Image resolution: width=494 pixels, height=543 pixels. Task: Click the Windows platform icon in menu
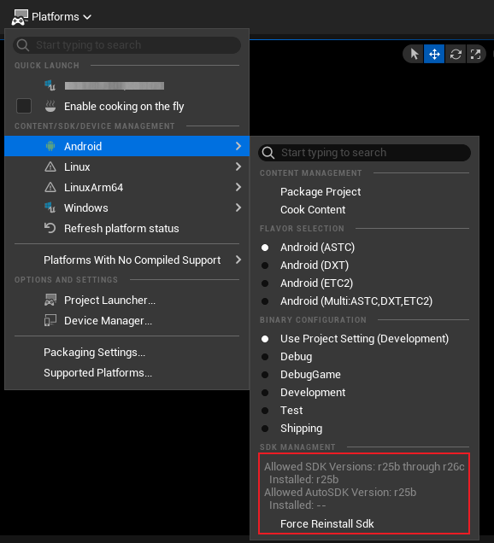click(x=50, y=207)
